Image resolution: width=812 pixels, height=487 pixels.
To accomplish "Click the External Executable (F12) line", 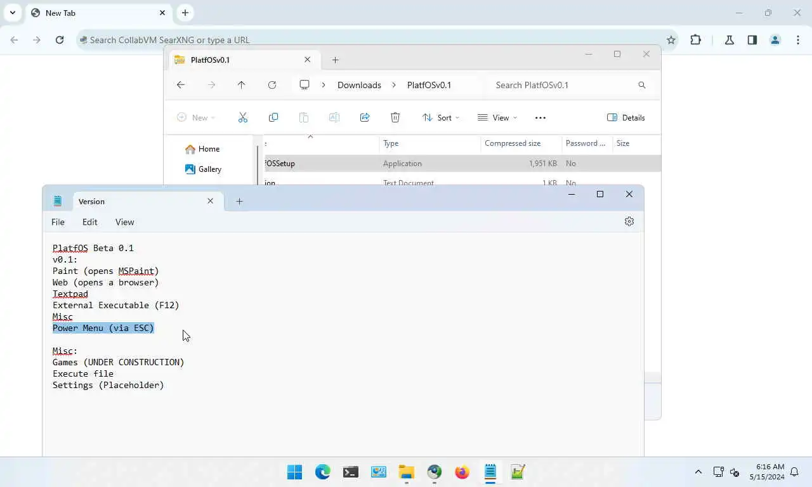I will (x=116, y=305).
